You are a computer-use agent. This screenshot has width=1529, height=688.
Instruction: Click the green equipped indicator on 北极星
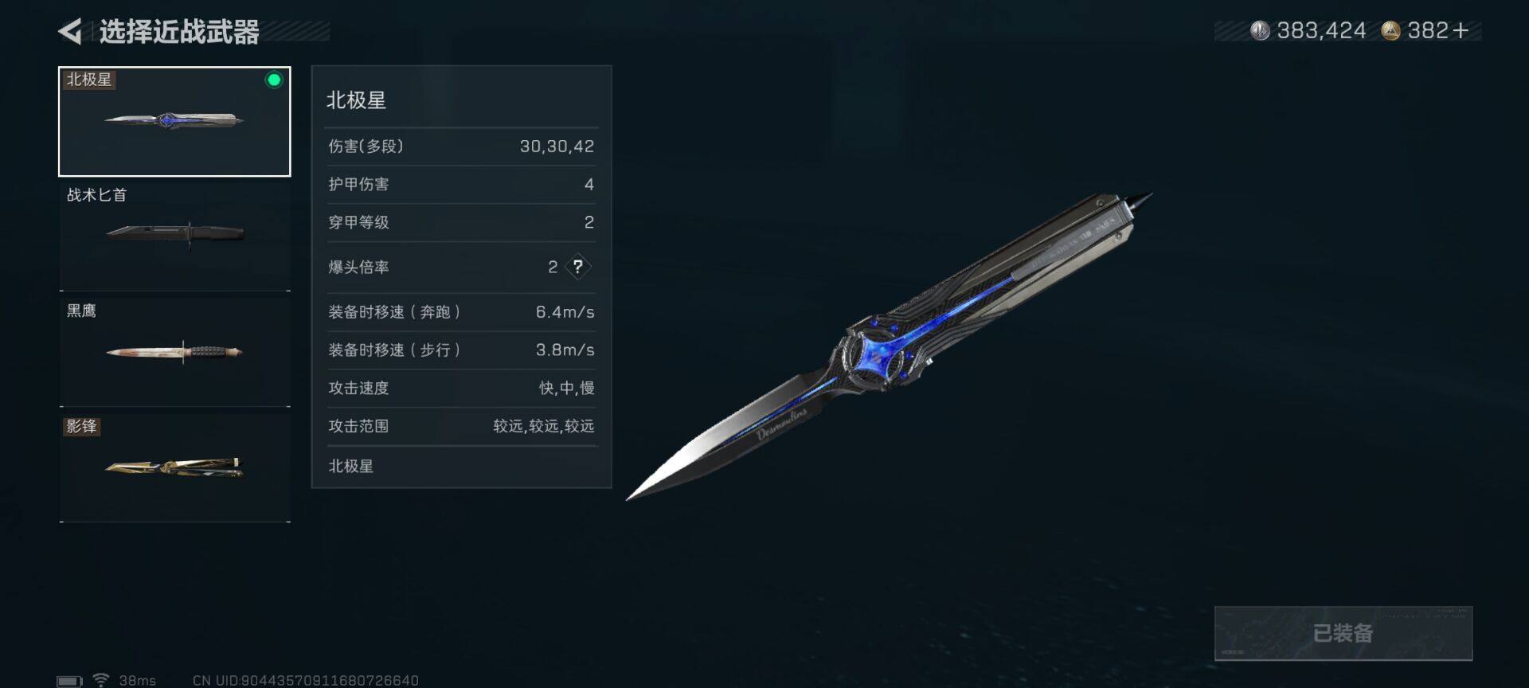[x=274, y=80]
